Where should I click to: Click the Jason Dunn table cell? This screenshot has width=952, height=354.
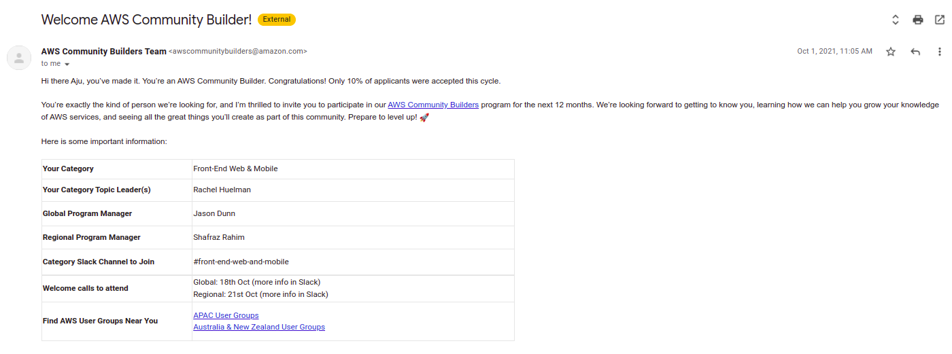tap(214, 213)
